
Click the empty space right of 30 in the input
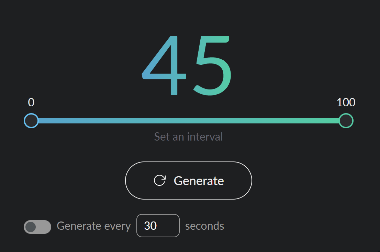(170, 226)
